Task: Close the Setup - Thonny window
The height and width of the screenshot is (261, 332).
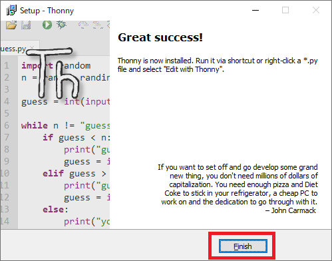Action: [x=316, y=10]
